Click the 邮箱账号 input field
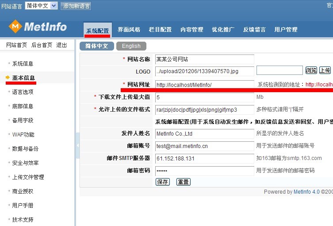Image resolution: width=333 pixels, height=226 pixels. pyautogui.click(x=204, y=146)
